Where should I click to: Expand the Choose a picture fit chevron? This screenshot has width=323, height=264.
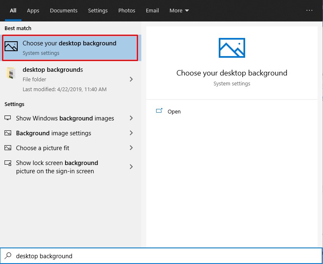click(x=131, y=148)
